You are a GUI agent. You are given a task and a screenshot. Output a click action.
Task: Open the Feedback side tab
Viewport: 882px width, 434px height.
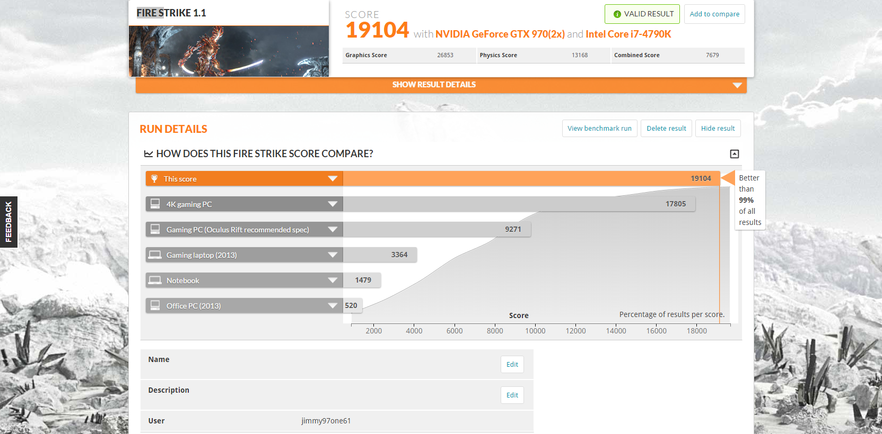click(x=8, y=222)
